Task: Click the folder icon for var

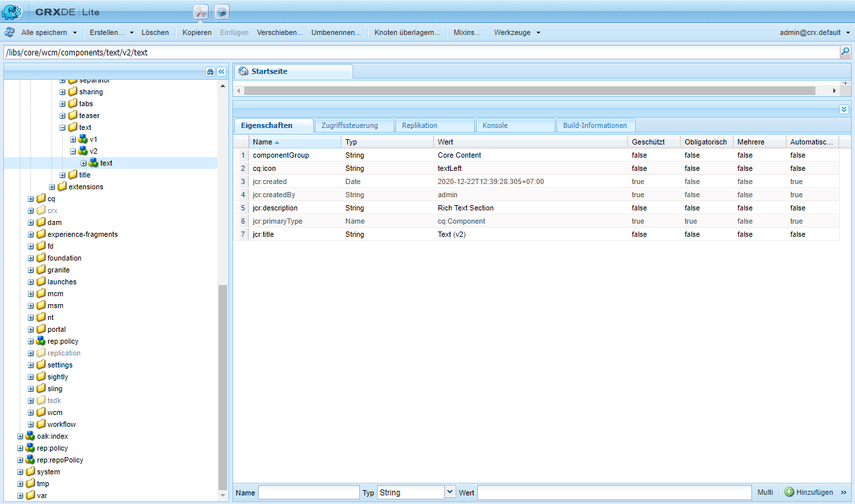Action: point(30,495)
